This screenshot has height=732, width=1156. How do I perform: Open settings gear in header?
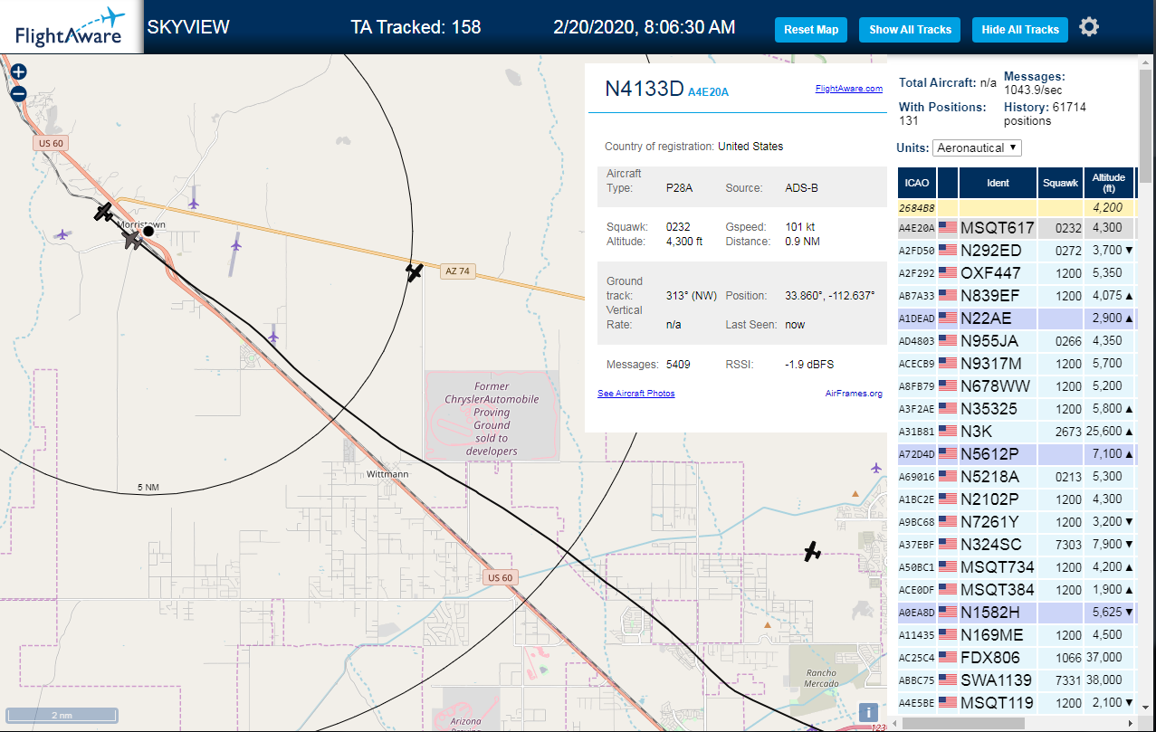(x=1089, y=27)
